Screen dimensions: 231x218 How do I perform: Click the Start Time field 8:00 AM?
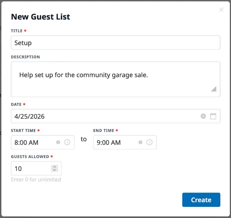(x=42, y=142)
